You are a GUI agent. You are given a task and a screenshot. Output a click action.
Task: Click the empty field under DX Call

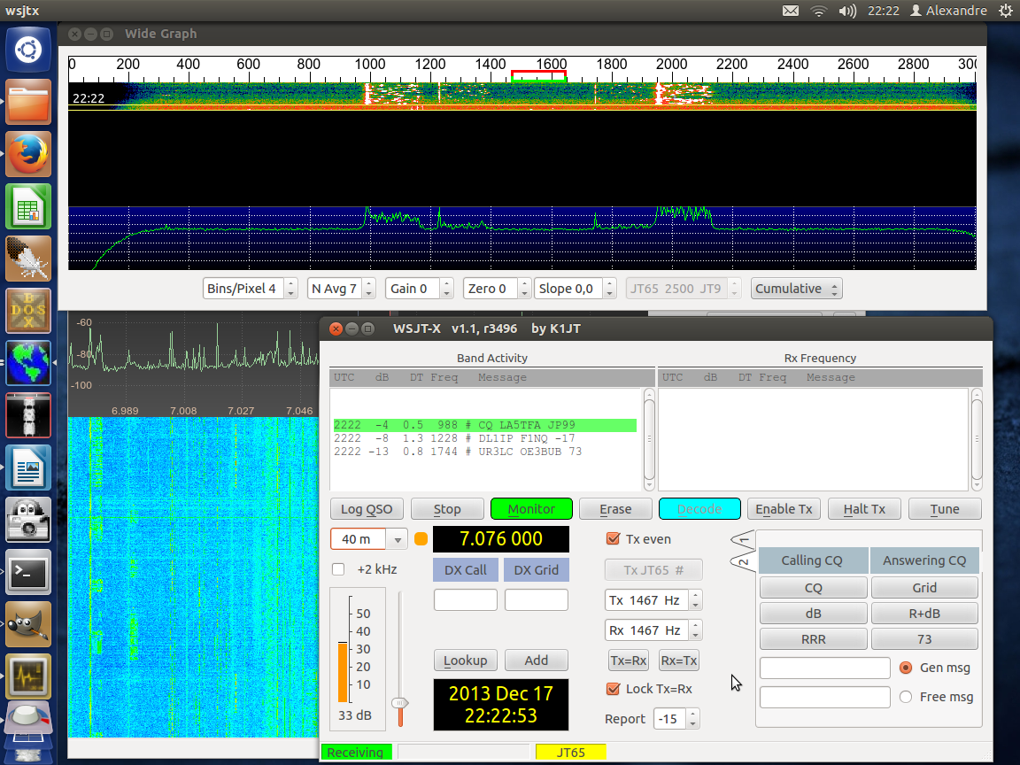[465, 599]
